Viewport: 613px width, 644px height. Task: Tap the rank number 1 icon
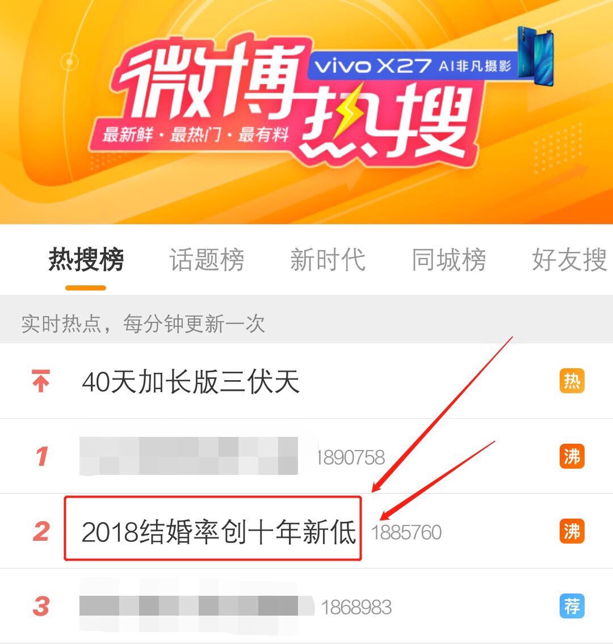click(42, 456)
